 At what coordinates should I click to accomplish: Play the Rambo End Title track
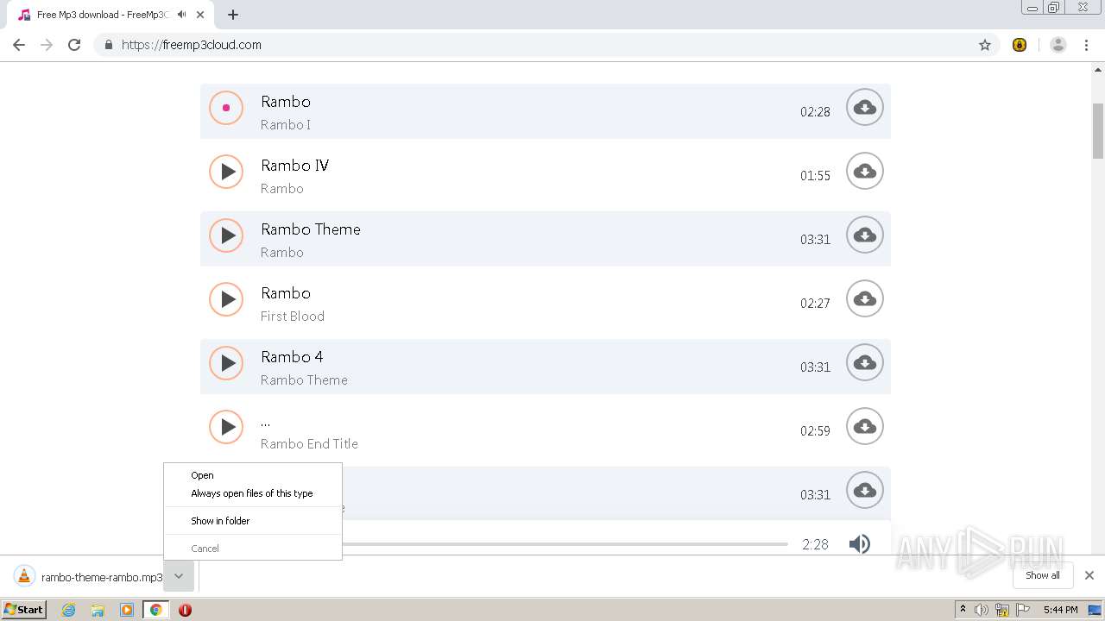[226, 427]
